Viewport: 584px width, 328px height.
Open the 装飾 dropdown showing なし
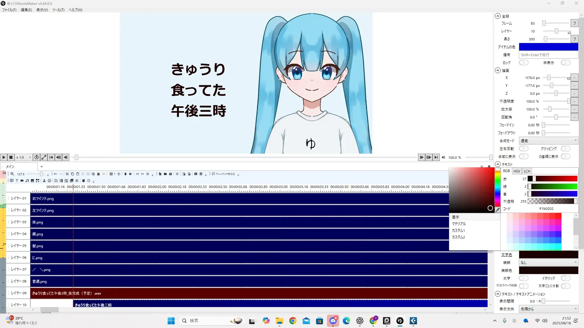tap(548, 262)
